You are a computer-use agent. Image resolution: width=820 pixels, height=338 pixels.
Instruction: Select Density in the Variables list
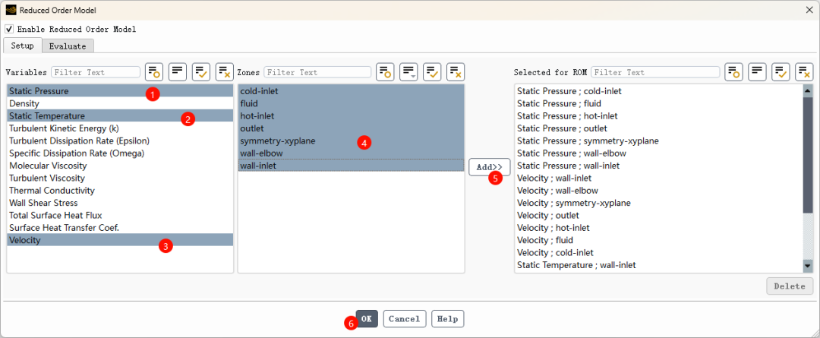pyautogui.click(x=24, y=103)
